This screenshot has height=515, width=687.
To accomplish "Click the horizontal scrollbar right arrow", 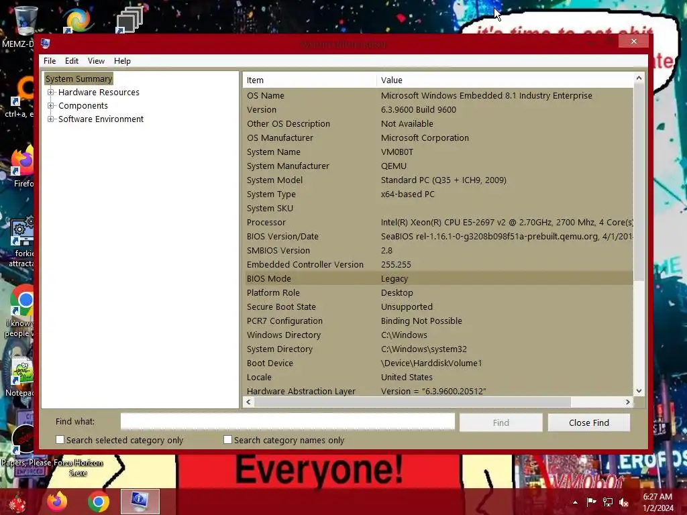I will (x=627, y=402).
